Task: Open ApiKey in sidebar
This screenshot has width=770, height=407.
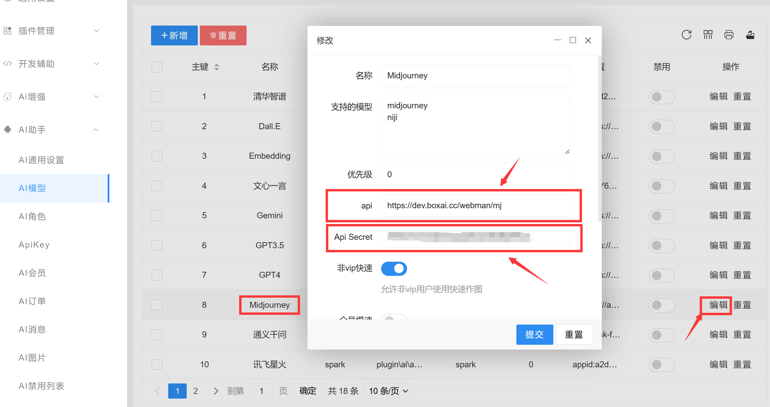Action: point(34,245)
